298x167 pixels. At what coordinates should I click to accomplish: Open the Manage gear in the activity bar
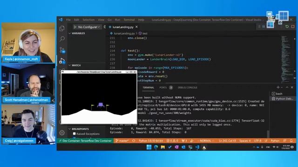[62, 133]
